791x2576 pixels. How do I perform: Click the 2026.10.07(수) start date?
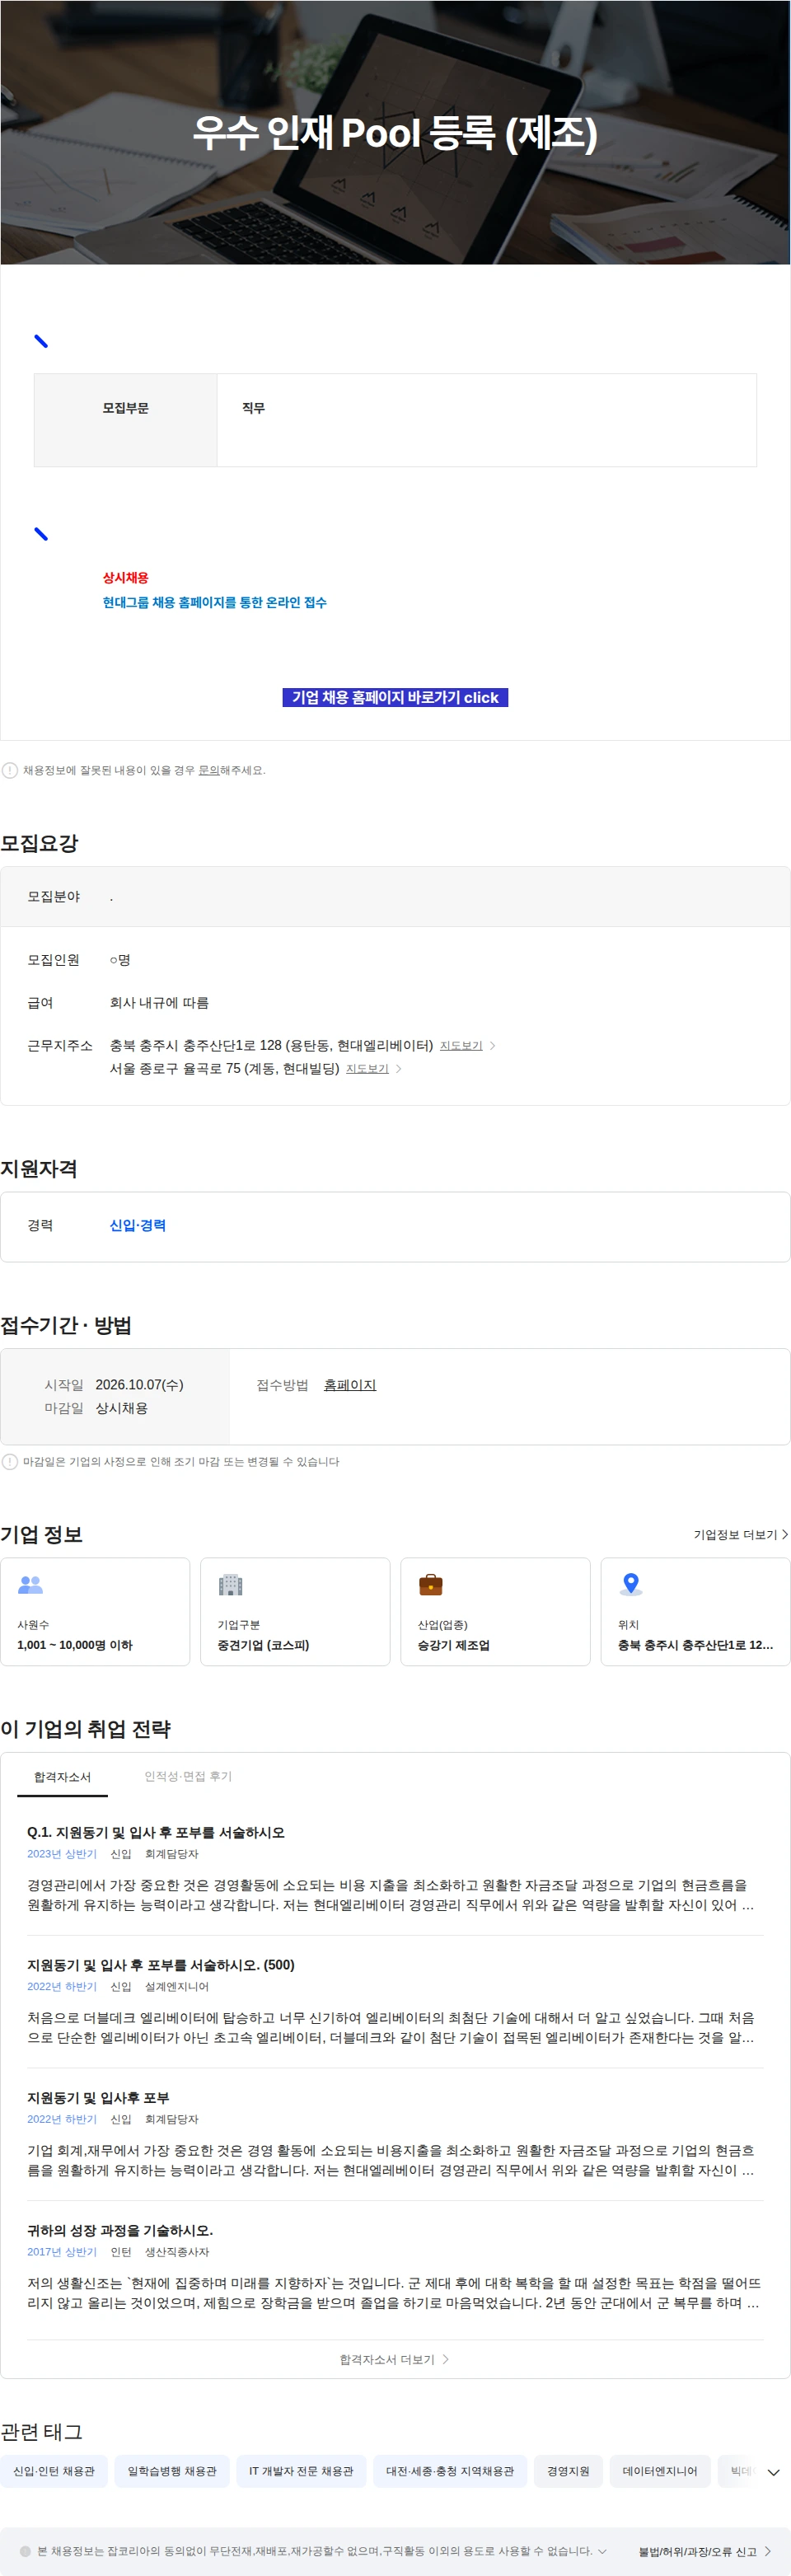(139, 1385)
